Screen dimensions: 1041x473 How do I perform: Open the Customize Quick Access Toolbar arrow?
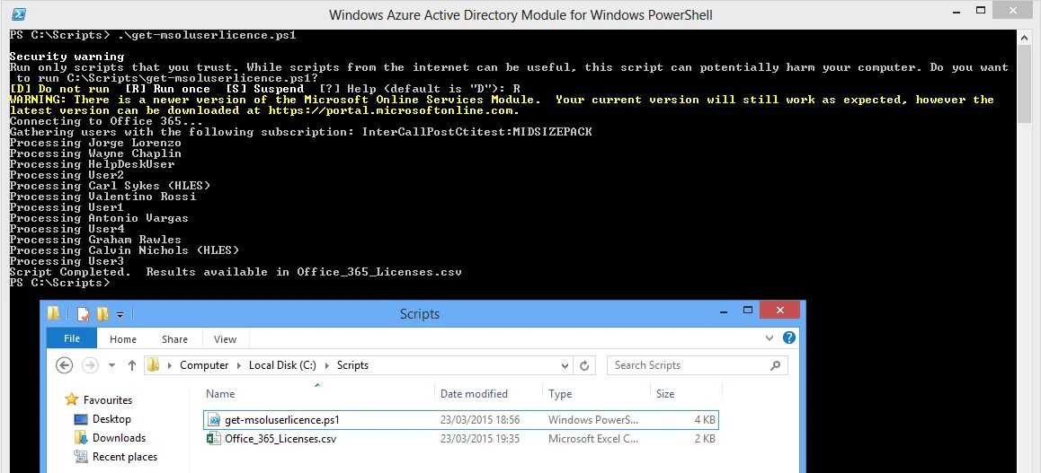[x=120, y=314]
